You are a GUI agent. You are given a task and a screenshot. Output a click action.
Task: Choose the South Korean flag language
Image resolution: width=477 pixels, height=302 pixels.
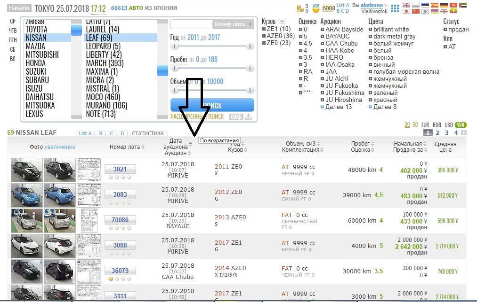pos(425,11)
